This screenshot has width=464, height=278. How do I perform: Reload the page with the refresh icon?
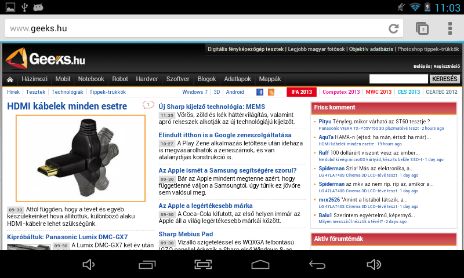pyautogui.click(x=394, y=28)
